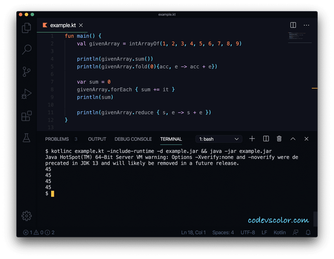Open the editor more actions ellipsis menu
Viewport: 334px width, 259px height.
(306, 25)
